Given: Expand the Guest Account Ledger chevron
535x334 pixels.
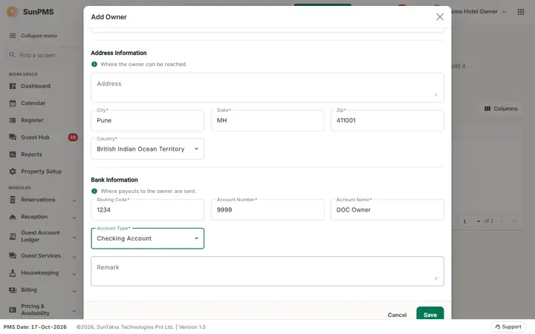Looking at the screenshot, I should (74, 237).
